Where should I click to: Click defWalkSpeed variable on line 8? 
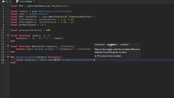(x=27, y=25)
